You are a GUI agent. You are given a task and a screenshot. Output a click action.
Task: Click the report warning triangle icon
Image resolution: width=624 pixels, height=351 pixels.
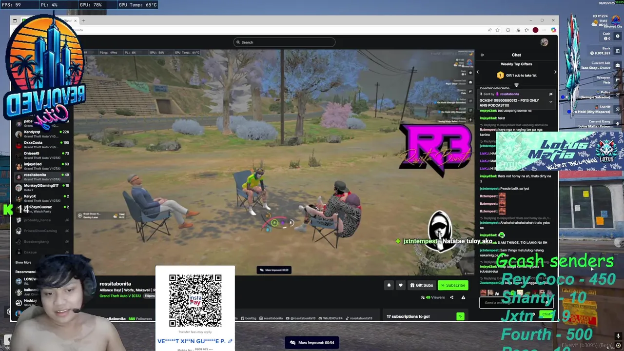(463, 297)
